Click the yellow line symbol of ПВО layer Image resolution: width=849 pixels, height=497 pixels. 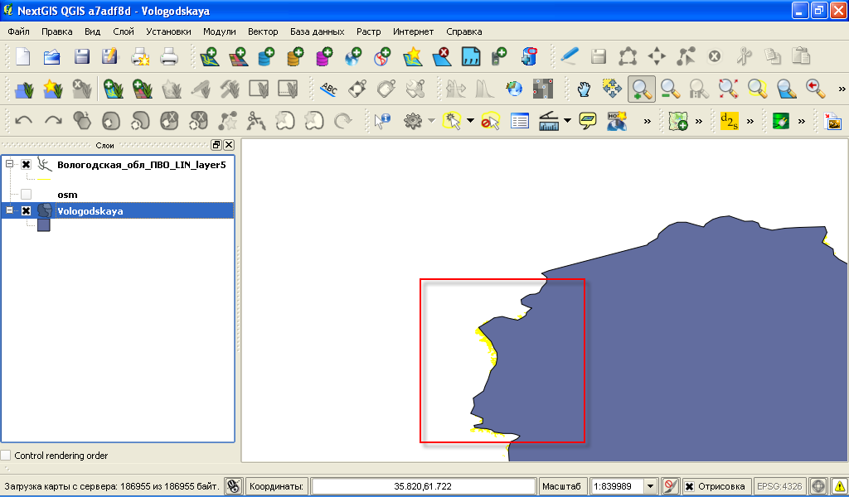click(x=44, y=179)
